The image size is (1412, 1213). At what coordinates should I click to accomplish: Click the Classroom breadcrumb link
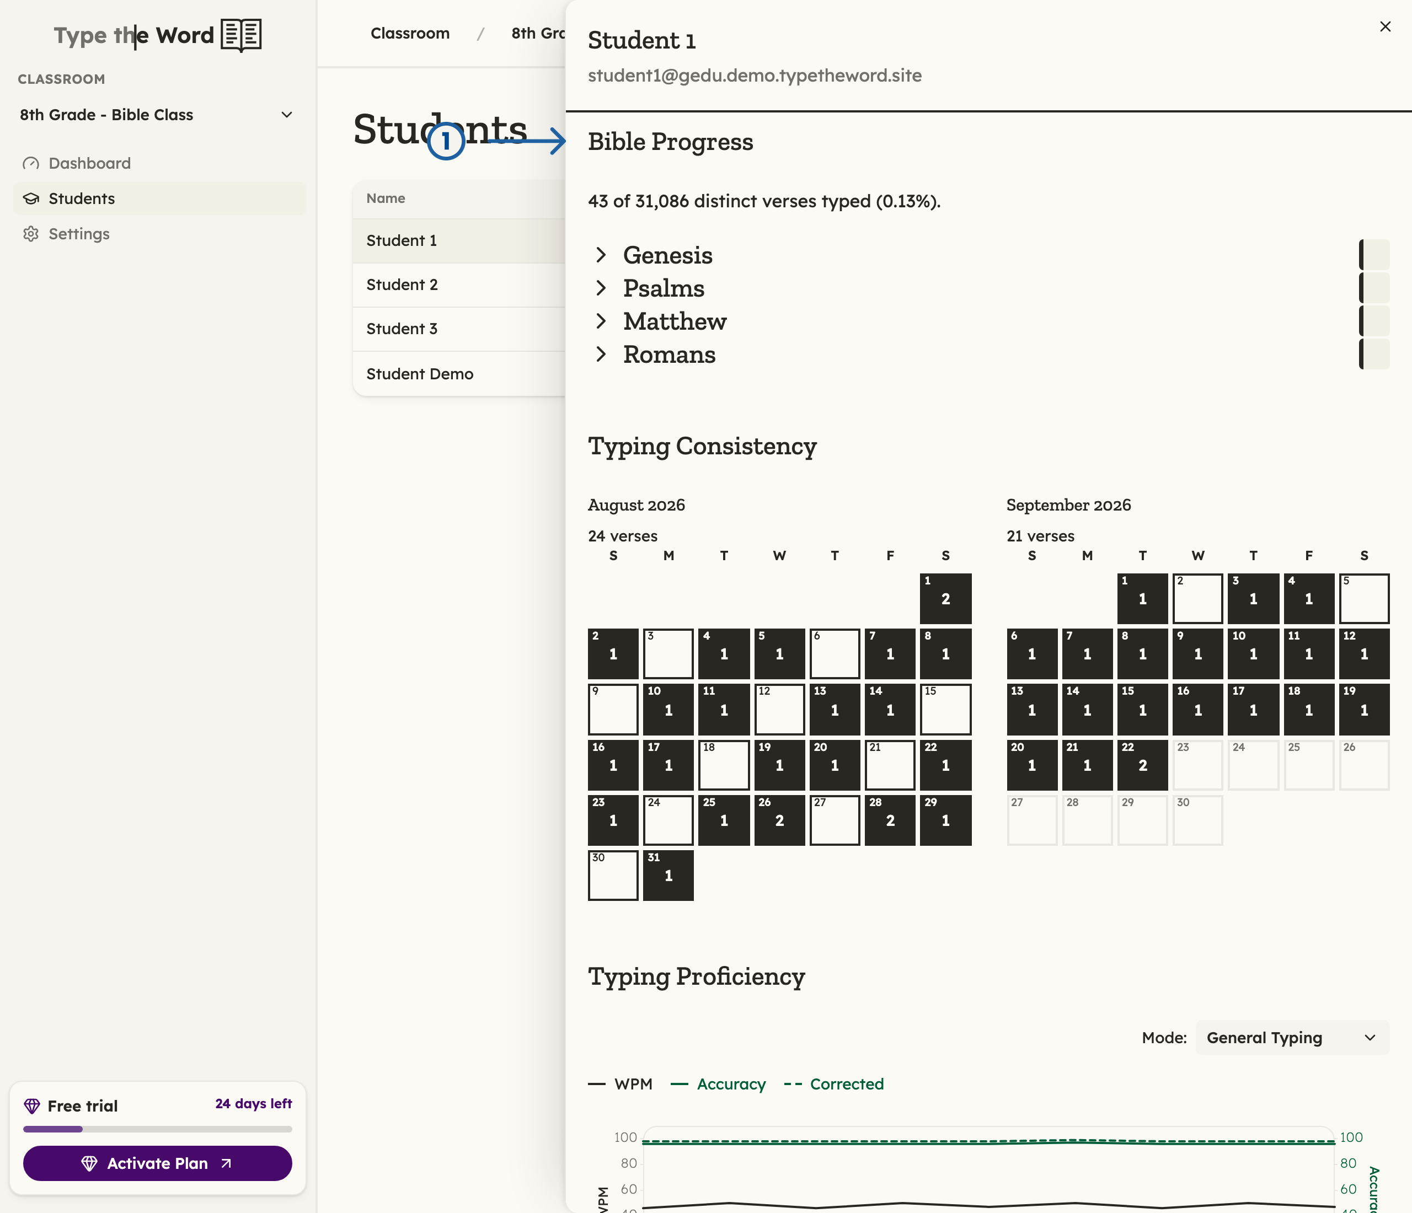(410, 34)
